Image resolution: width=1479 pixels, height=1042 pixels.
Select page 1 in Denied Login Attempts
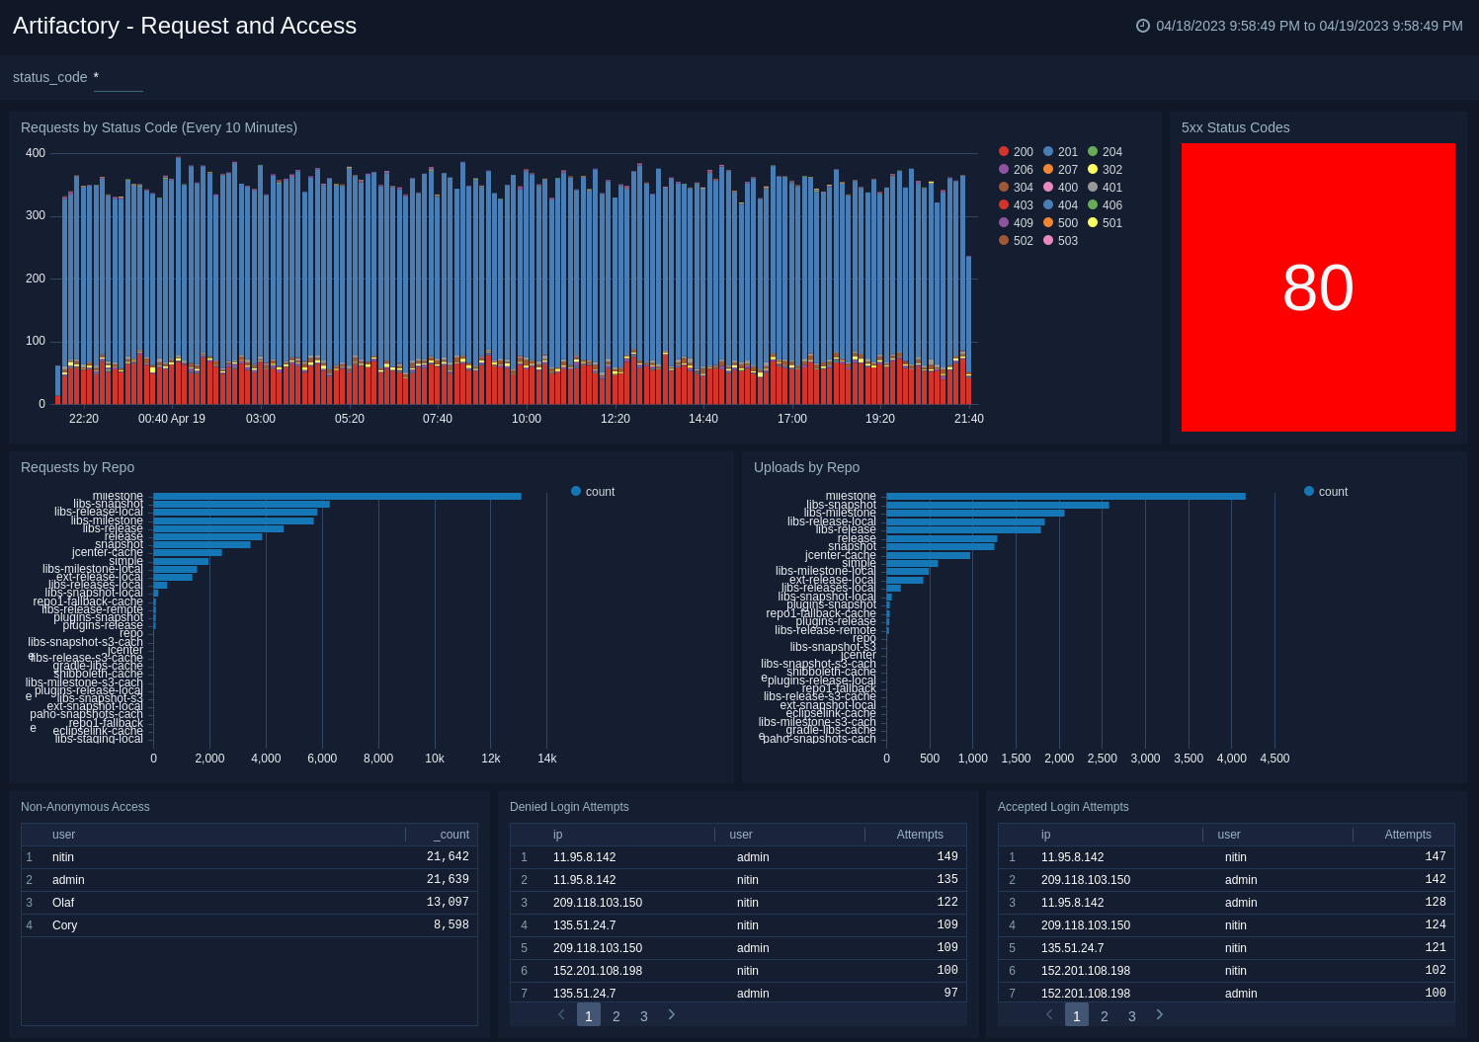pos(589,1016)
